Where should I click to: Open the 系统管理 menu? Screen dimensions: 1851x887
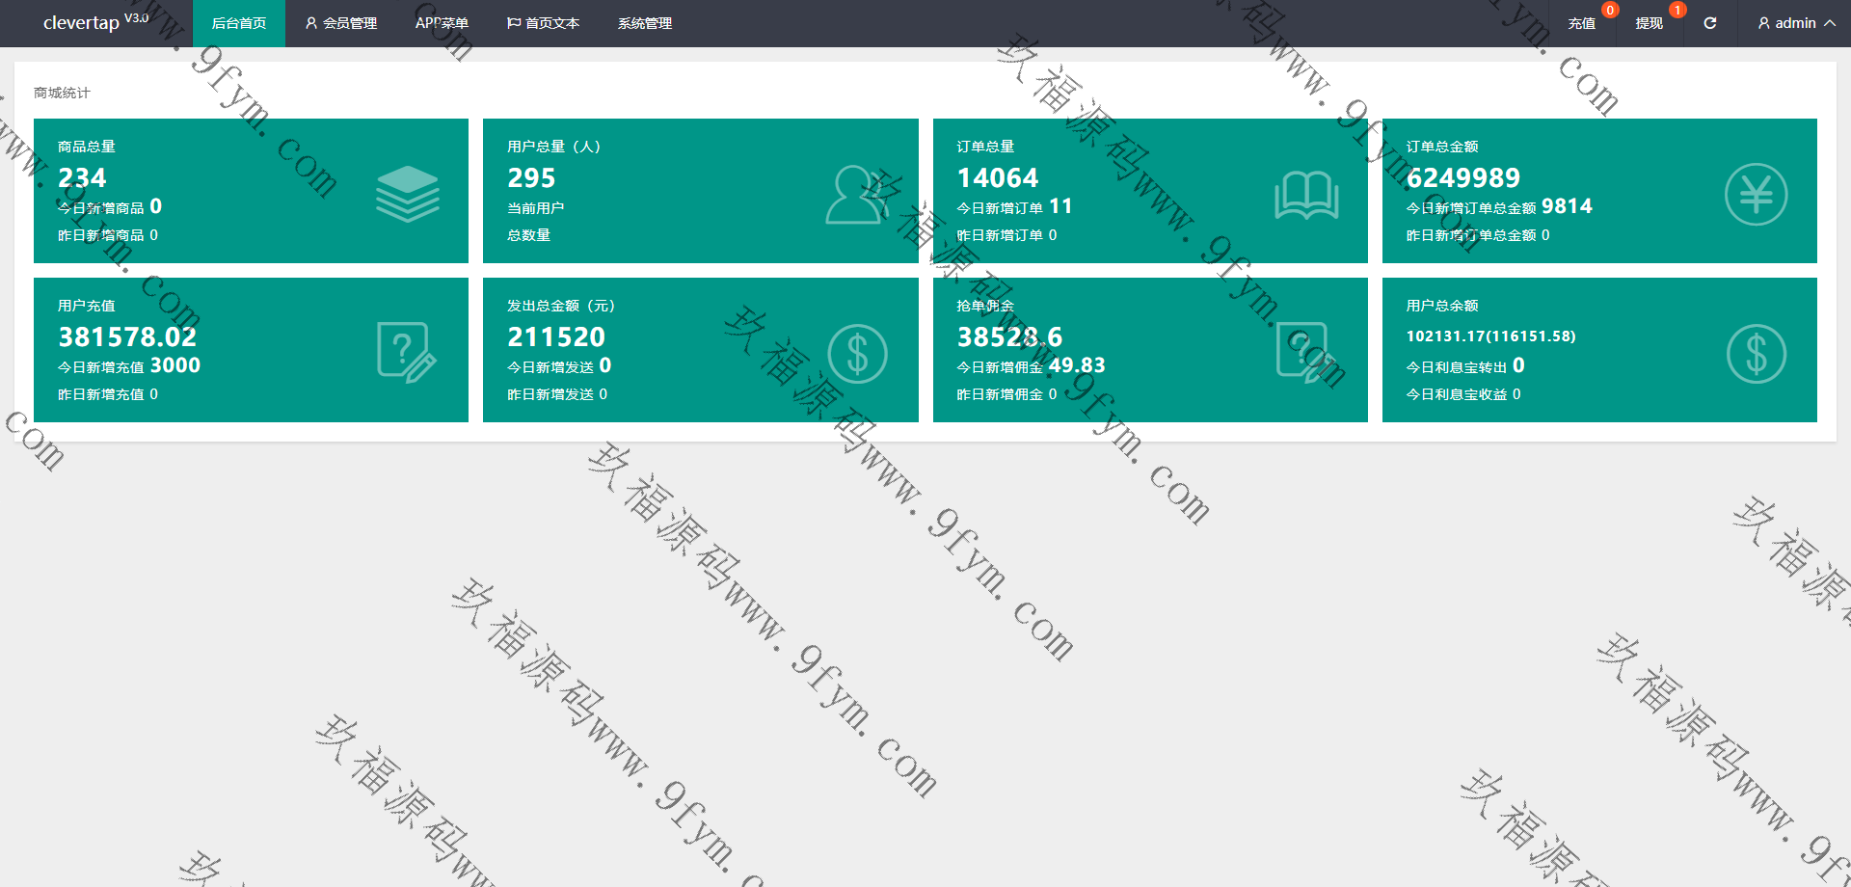click(644, 23)
